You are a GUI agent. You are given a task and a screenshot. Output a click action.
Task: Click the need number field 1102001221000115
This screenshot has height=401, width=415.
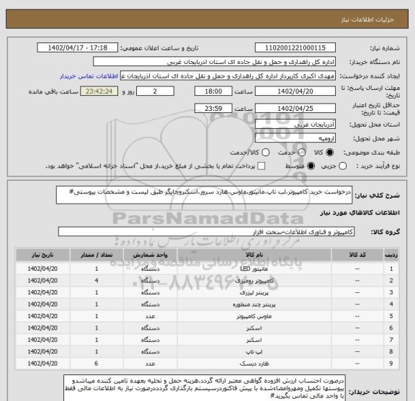tap(295, 48)
